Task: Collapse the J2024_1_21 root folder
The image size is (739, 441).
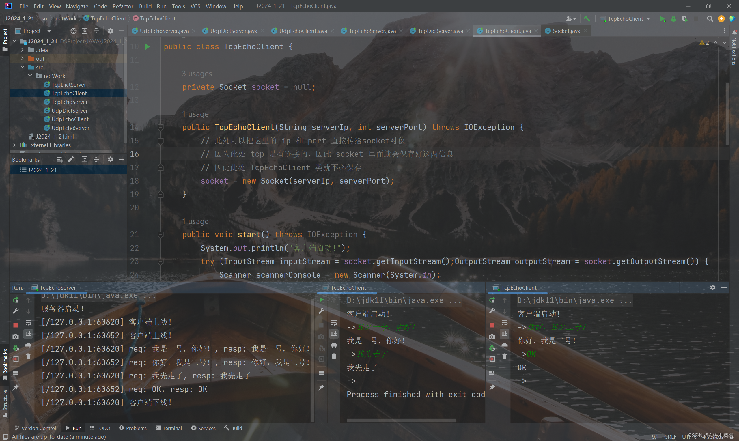Action: click(14, 41)
